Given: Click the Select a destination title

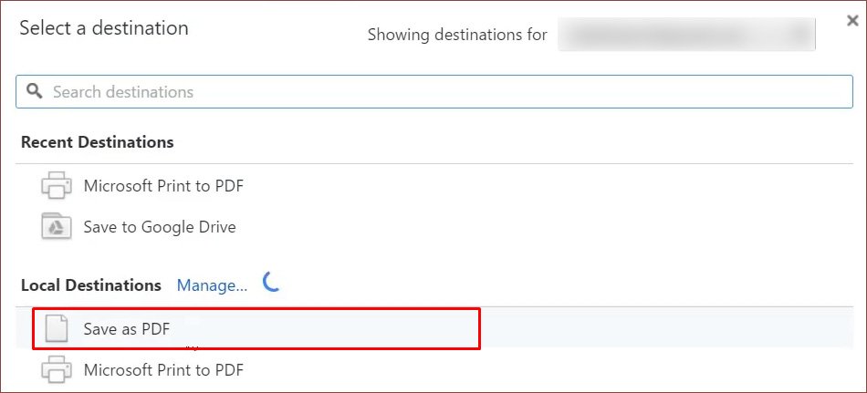Looking at the screenshot, I should (104, 27).
